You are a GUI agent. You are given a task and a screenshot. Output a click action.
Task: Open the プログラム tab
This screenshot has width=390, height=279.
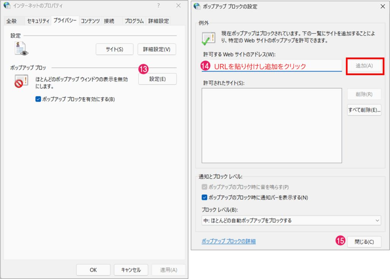coord(134,21)
